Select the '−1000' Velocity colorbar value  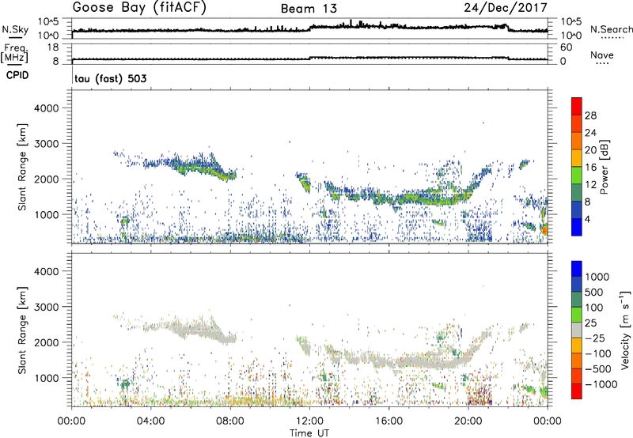point(601,384)
